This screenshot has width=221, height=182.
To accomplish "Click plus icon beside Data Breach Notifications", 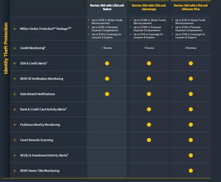I will tap(15, 94).
